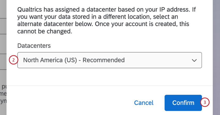The width and height of the screenshot is (220, 115).
Task: Click the chevron arrow in the datacenter selector
Action: [x=194, y=60]
